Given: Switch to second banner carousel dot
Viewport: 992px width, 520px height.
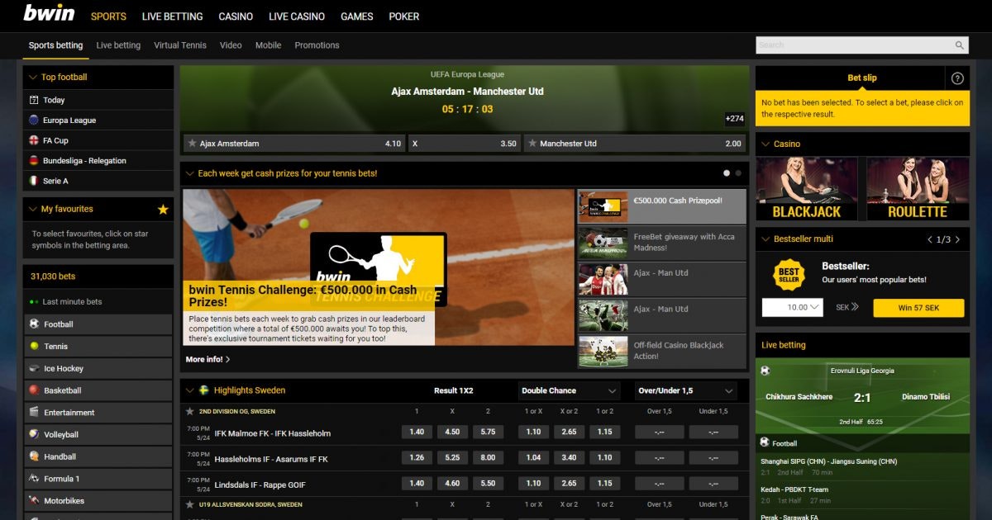Looking at the screenshot, I should coord(738,173).
